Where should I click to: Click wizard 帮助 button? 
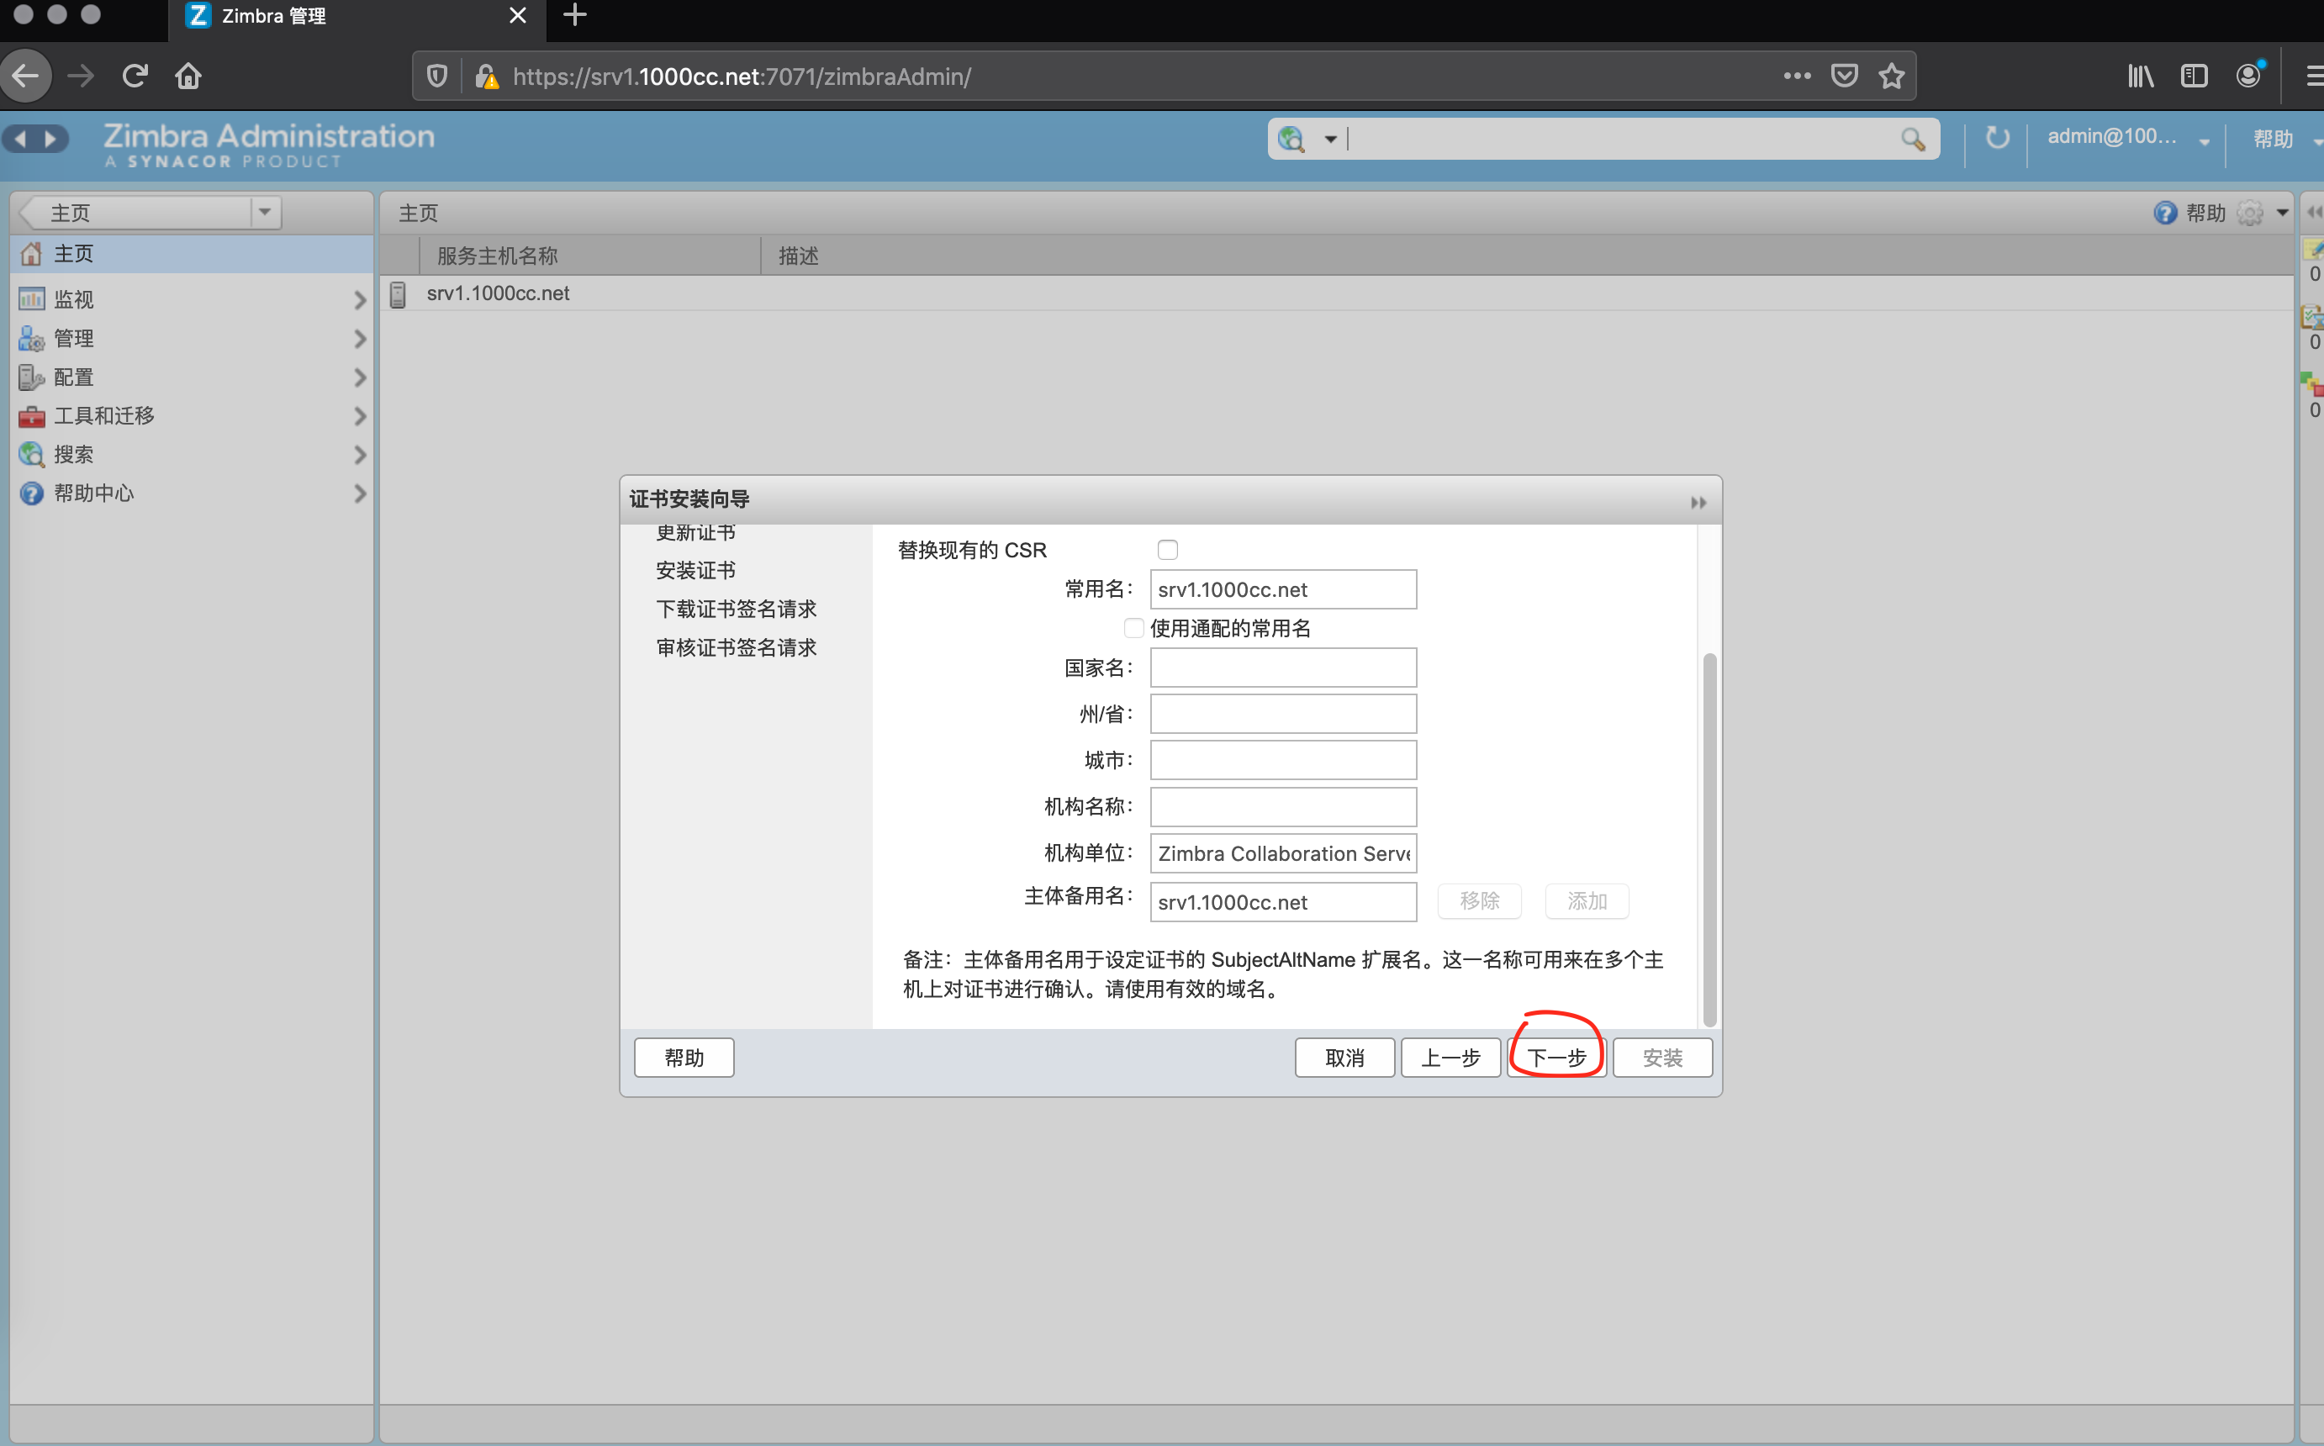point(684,1058)
